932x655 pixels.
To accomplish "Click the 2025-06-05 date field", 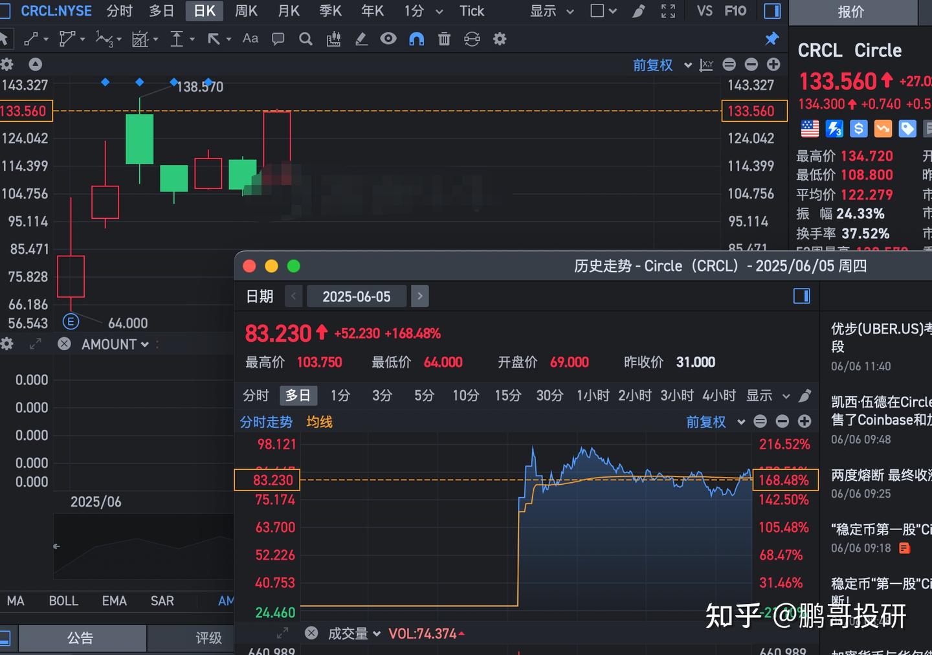I will coord(357,296).
